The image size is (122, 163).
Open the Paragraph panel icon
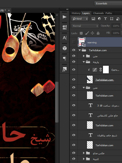click(65, 59)
